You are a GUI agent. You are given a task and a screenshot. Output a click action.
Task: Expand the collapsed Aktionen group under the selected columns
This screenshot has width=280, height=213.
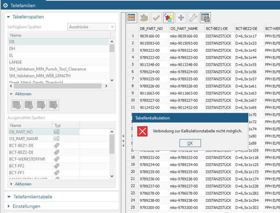(11, 184)
